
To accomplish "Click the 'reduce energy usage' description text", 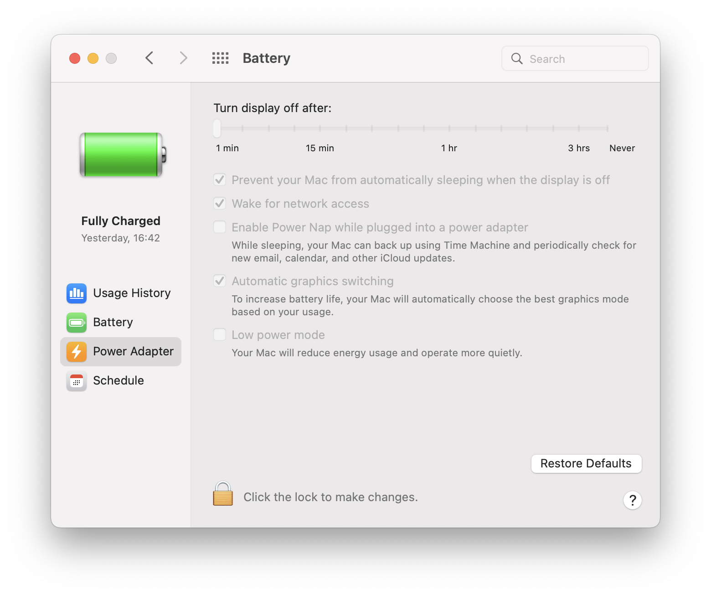I will 377,353.
